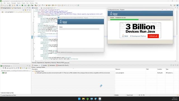Click the Type column header
Viewport: 179px width, 101px height.
coord(167,69)
